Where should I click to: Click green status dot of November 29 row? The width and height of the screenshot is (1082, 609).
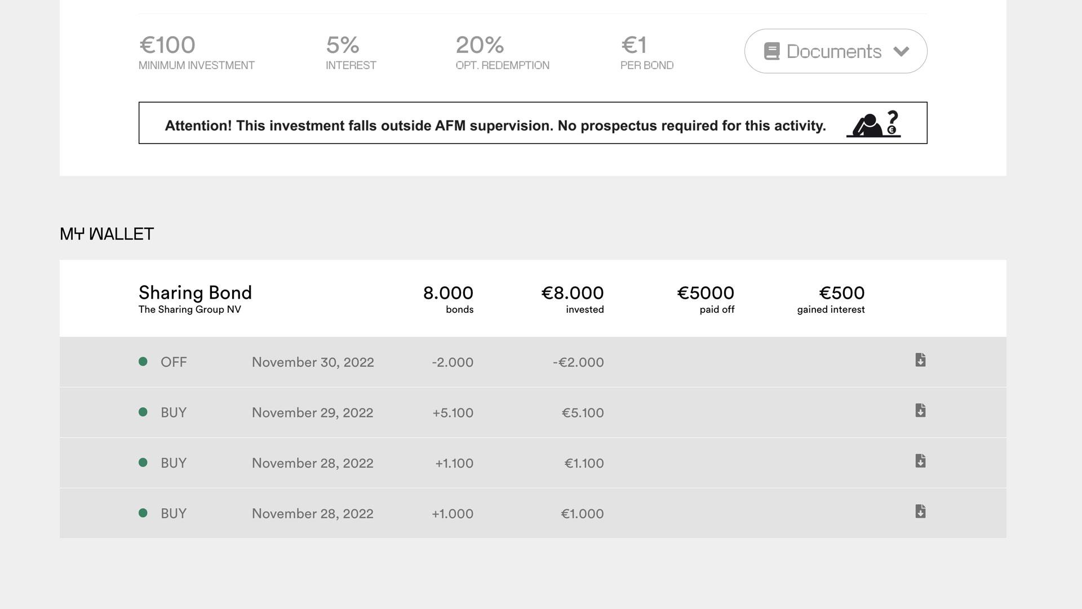click(143, 412)
